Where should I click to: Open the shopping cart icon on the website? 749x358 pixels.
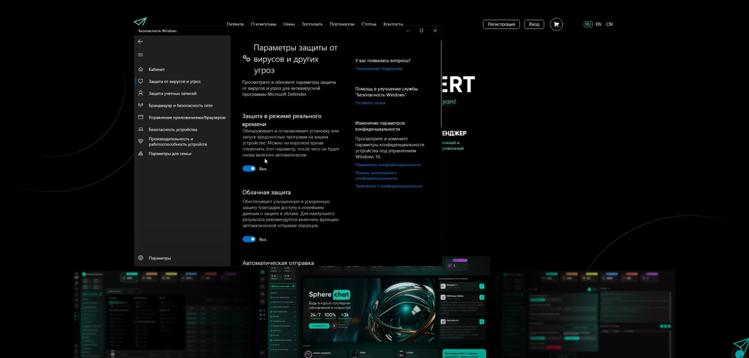point(556,24)
